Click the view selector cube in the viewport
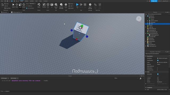This screenshot has height=95, width=170. [x=139, y=19]
